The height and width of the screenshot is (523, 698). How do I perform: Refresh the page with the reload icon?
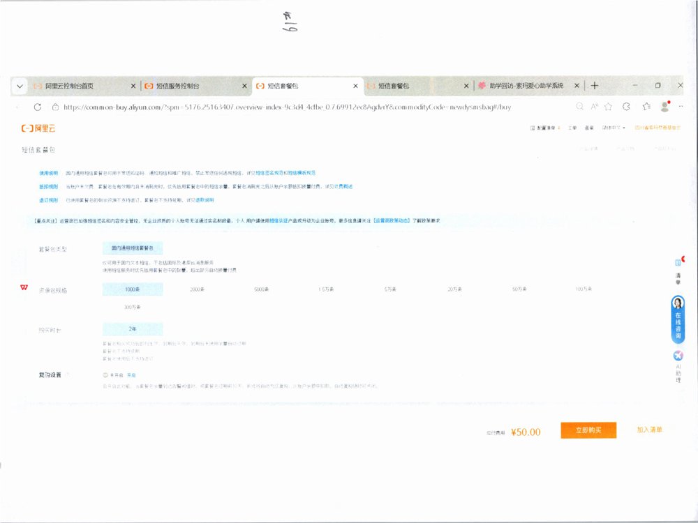(38, 107)
